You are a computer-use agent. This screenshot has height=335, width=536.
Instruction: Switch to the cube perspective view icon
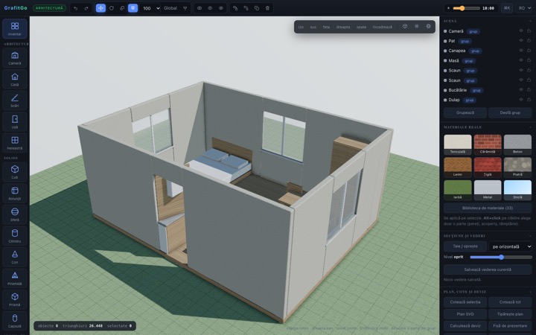405,26
